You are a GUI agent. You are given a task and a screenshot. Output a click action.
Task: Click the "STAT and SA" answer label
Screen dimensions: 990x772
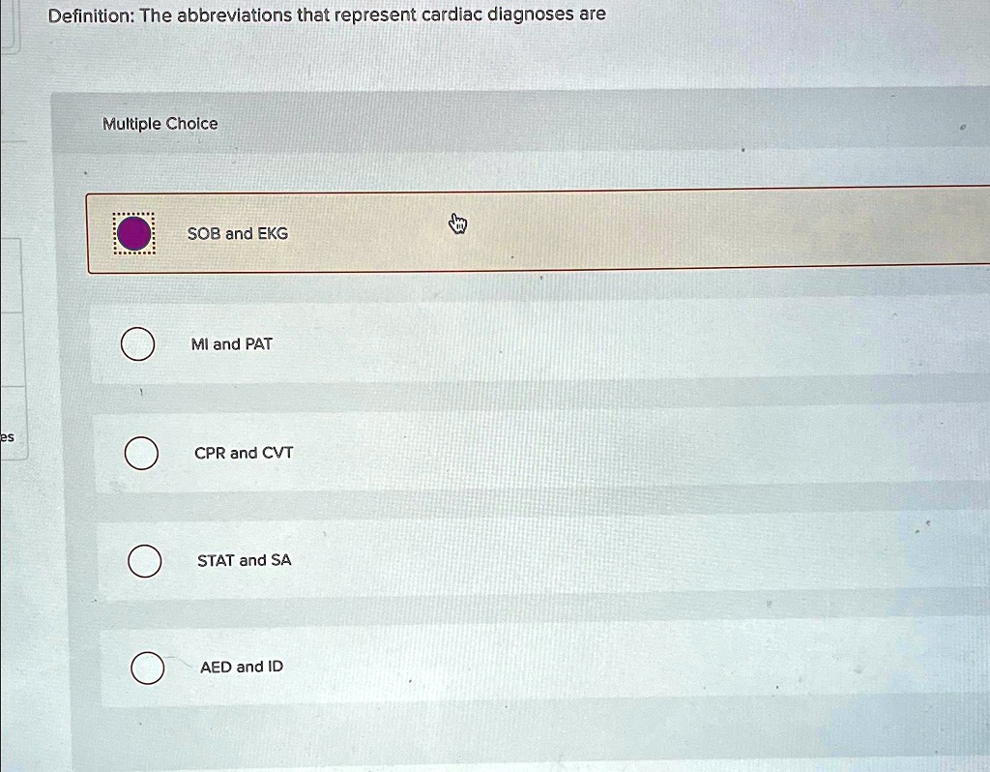[244, 560]
